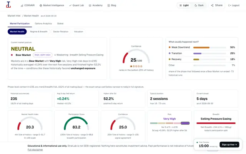This screenshot has width=246, height=154.
Task: Click the Weak Downtrend orange dot
Action: [x=170, y=47]
